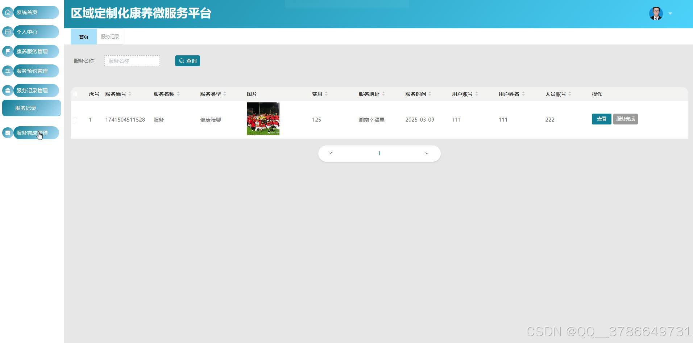
Task: Click the briefcase icon for 服务记录管理
Action: click(8, 90)
